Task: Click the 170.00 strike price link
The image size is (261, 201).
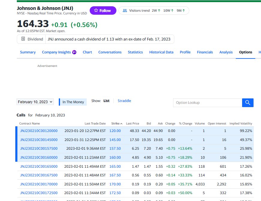Action: (115, 184)
